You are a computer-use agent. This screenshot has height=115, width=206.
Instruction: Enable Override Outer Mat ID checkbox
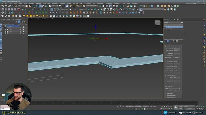coord(166,66)
